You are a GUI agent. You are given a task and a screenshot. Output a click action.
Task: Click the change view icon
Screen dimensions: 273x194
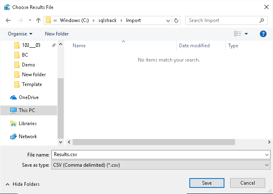[x=237, y=34]
